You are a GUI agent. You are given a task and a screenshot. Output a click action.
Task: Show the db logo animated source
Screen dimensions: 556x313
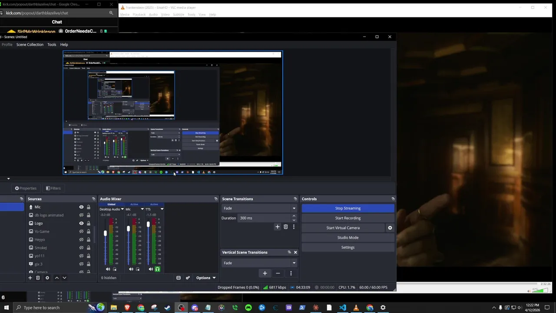point(81,215)
